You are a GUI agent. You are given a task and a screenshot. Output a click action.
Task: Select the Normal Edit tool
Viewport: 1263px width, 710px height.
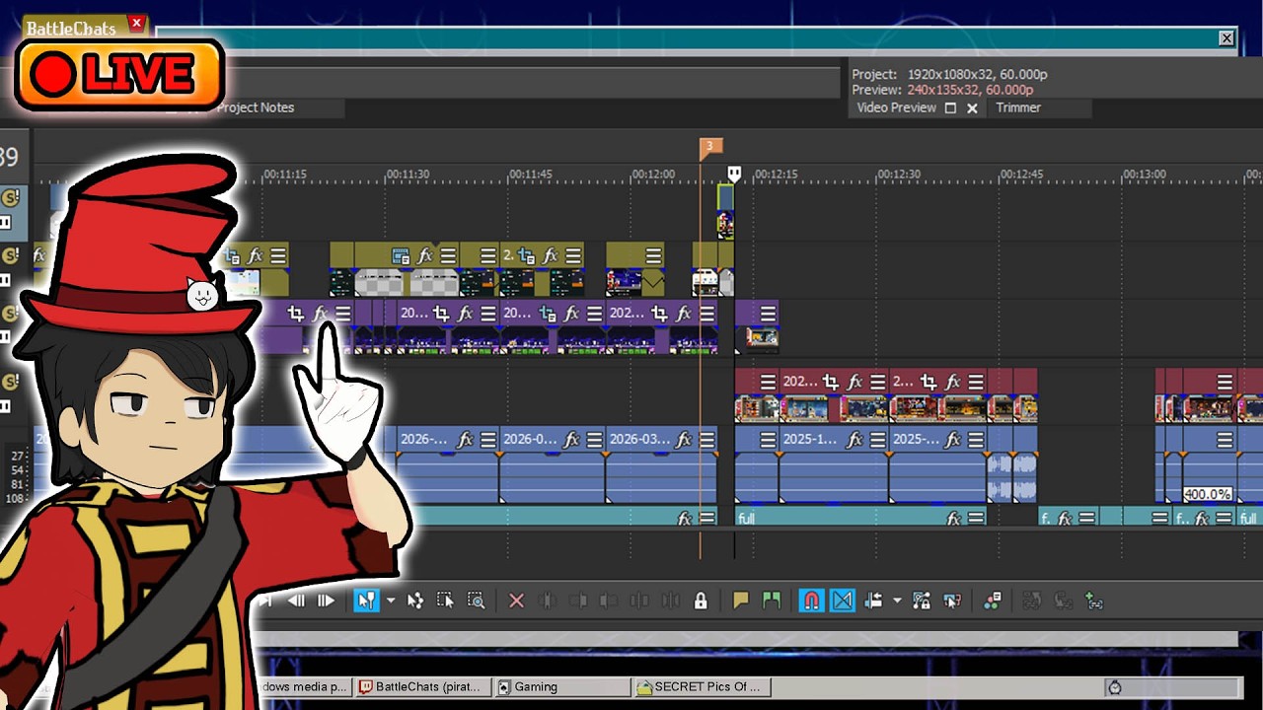[366, 601]
